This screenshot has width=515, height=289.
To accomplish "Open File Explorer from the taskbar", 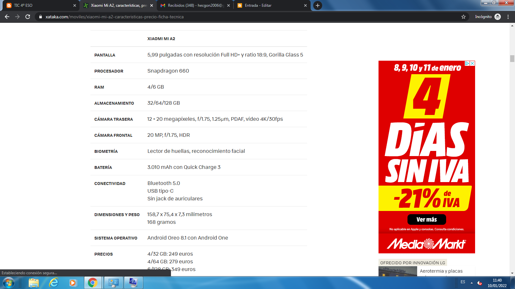I will click(x=33, y=283).
